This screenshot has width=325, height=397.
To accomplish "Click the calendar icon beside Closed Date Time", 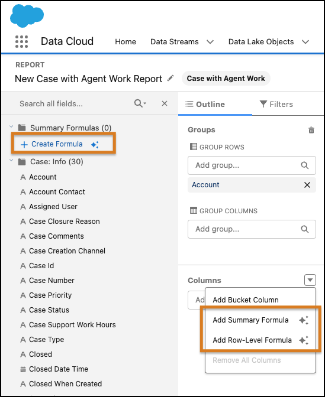I will coord(23,369).
